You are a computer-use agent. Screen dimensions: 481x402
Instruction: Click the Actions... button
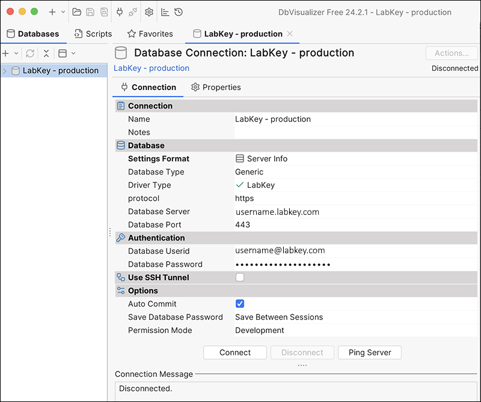[452, 53]
